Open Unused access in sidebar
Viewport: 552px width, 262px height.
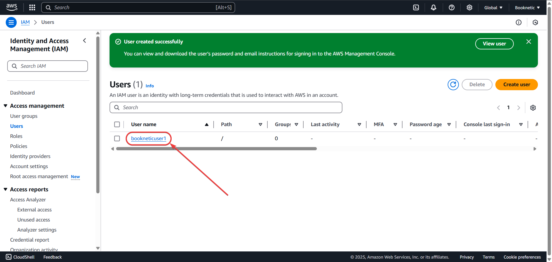(x=34, y=220)
